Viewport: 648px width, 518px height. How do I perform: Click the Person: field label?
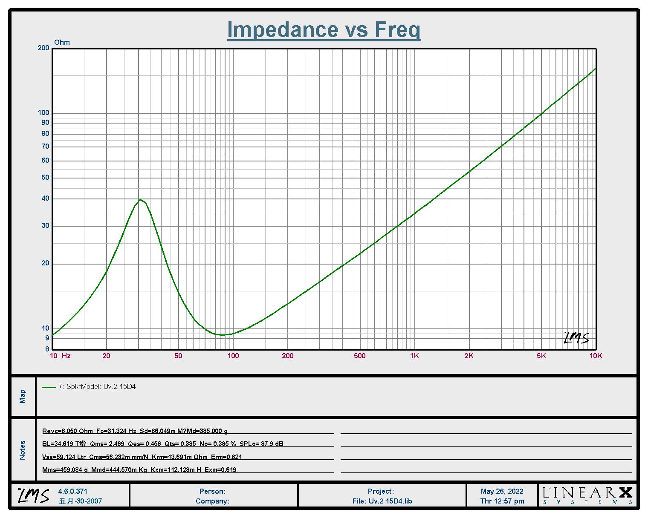click(x=212, y=491)
